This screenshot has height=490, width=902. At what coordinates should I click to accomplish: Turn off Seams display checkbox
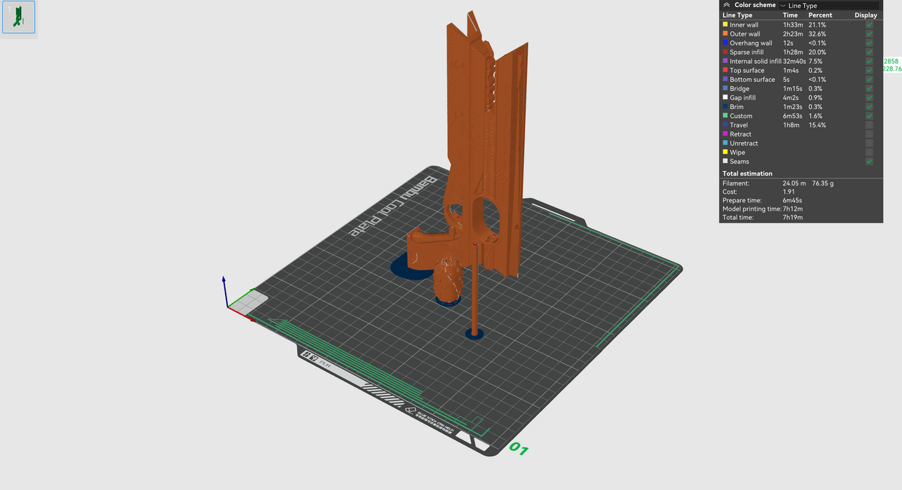tap(869, 162)
